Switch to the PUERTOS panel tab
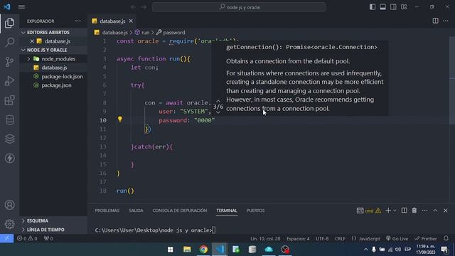Viewport: 455px width, 256px height. click(255, 210)
